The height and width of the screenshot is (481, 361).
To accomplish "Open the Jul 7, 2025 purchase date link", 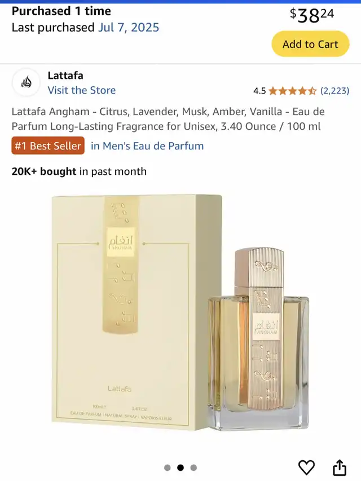I will tap(129, 27).
